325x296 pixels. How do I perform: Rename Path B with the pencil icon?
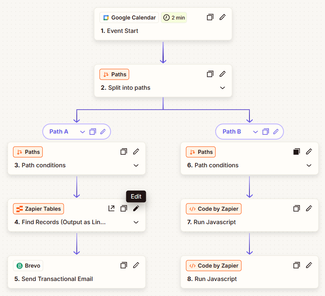276,132
